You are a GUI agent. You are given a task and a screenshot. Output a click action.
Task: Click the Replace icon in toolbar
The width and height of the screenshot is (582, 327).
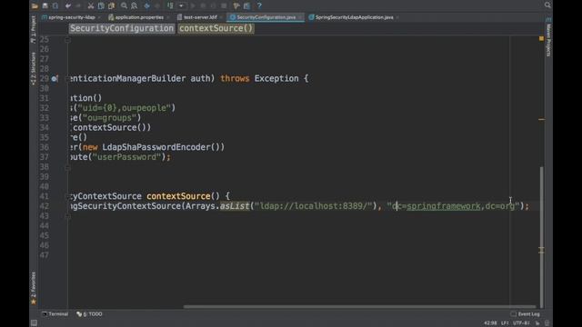pos(135,5)
